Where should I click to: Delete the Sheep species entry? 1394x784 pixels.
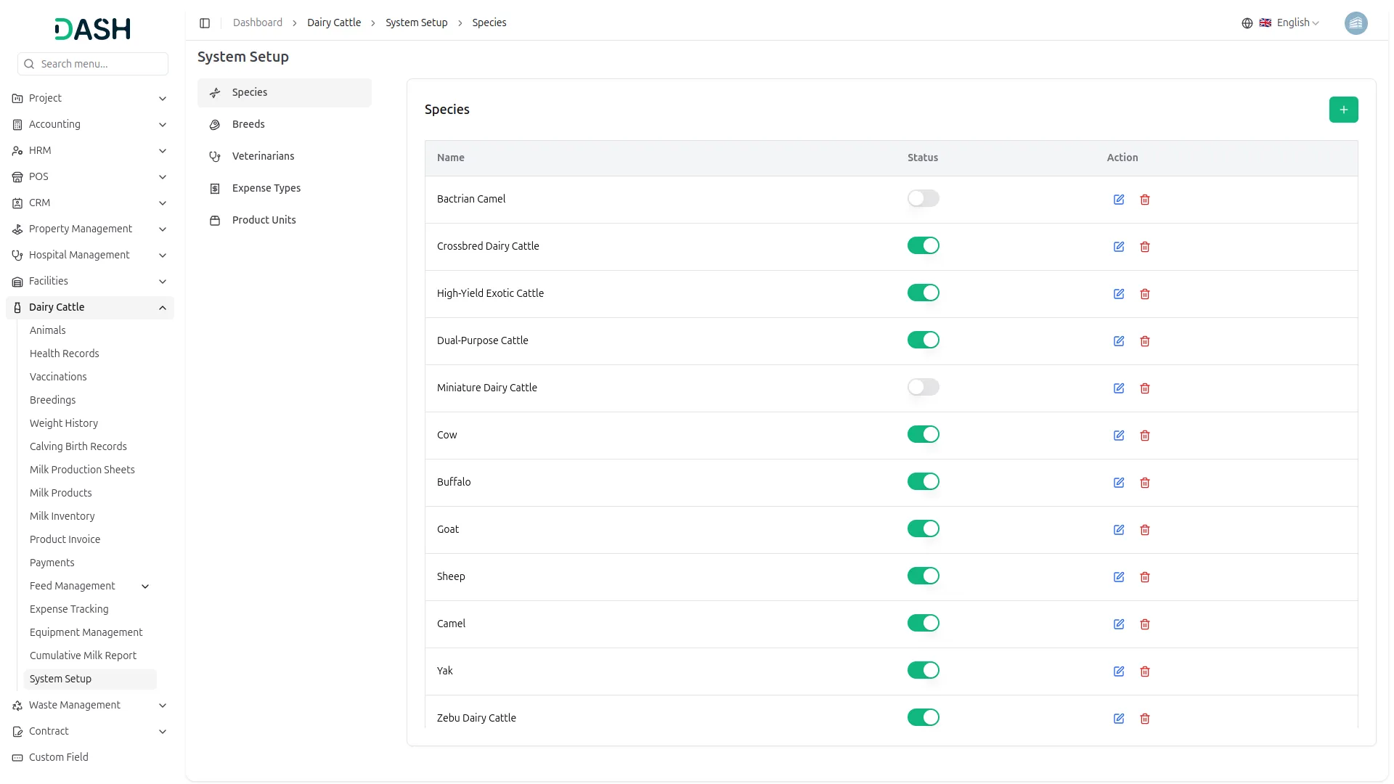(1145, 577)
